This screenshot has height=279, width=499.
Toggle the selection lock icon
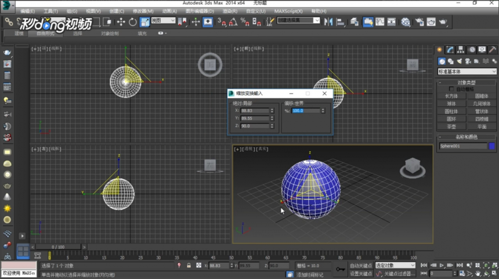tap(189, 265)
